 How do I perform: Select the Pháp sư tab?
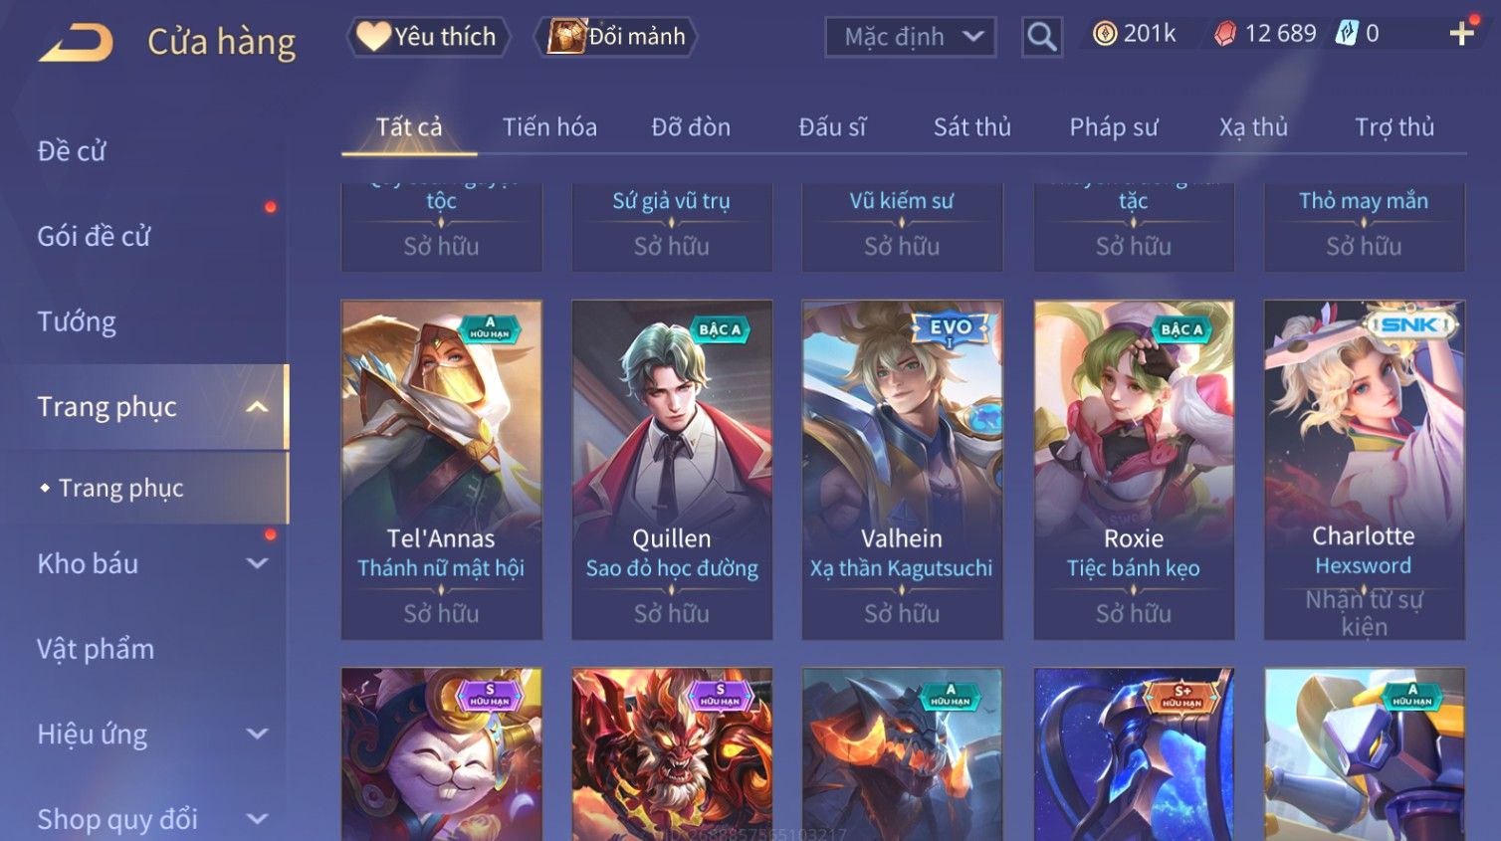pos(1114,127)
